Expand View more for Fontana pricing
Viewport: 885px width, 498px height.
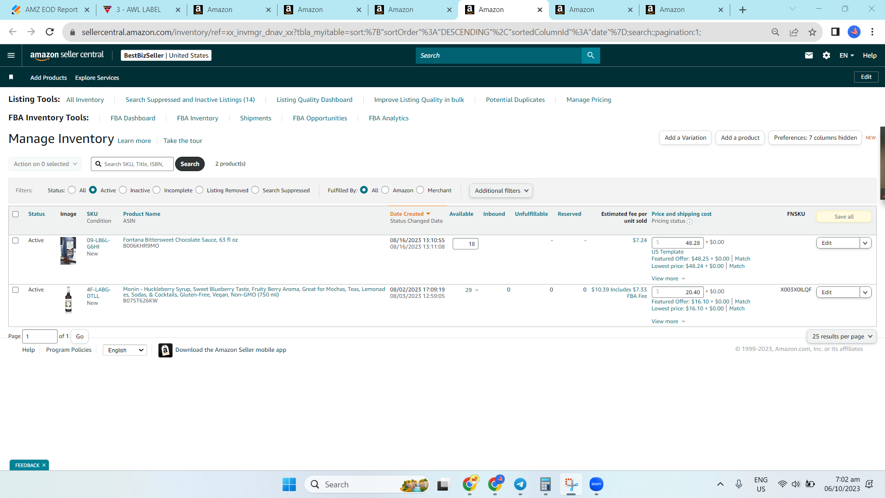(668, 279)
